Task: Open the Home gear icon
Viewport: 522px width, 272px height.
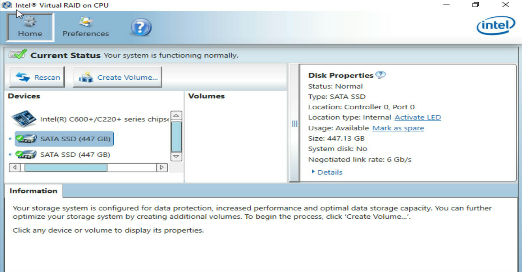Action: tap(30, 21)
